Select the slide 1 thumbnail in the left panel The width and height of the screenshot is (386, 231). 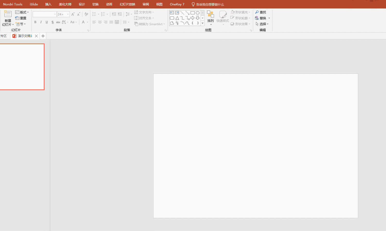22,67
